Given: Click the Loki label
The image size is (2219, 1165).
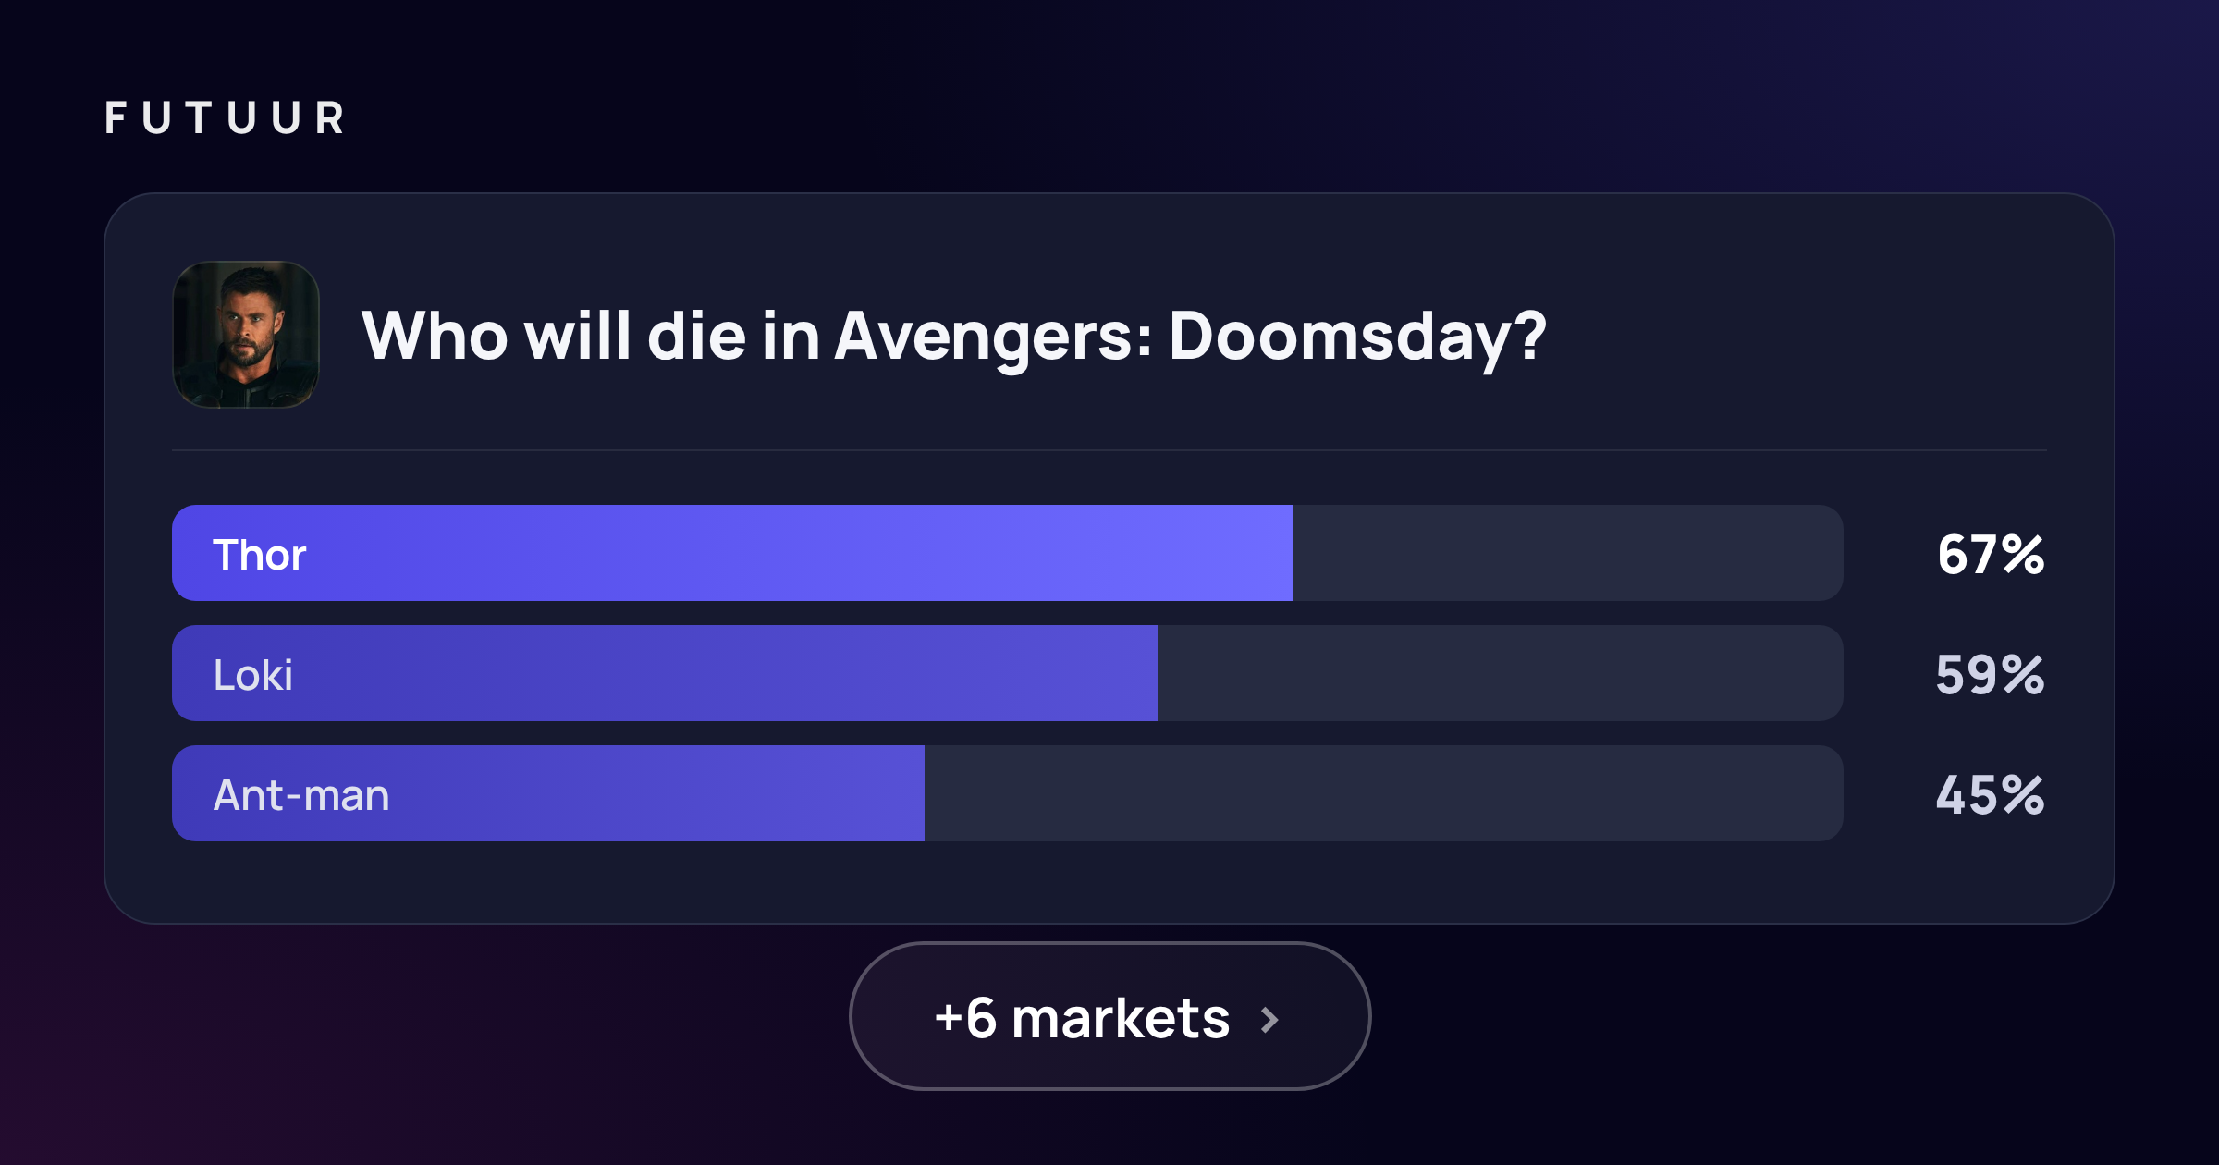Looking at the screenshot, I should point(253,675).
